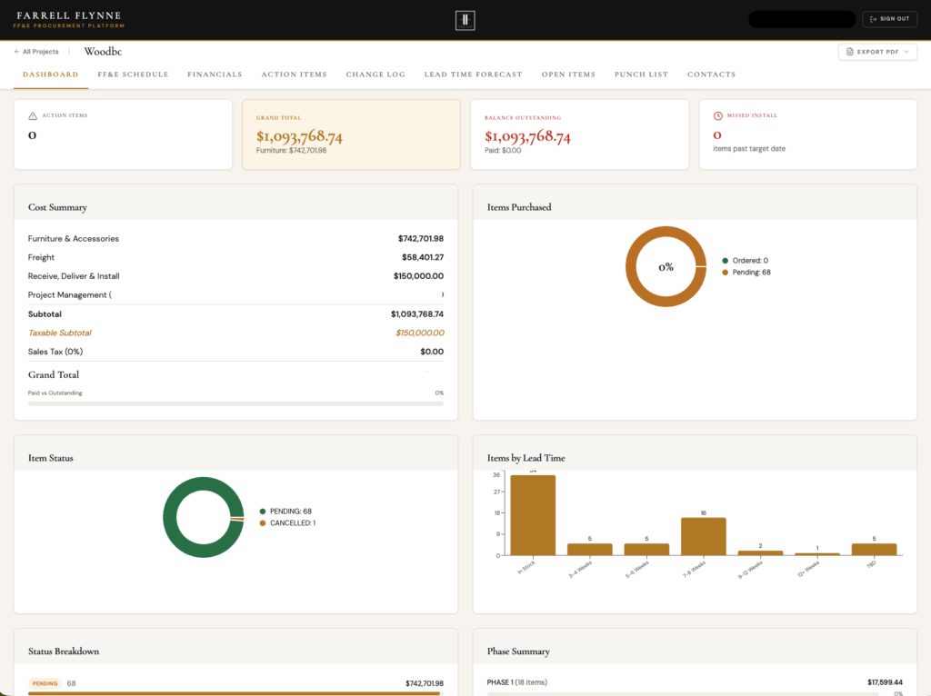Image resolution: width=931 pixels, height=696 pixels.
Task: Click the Grand Total label in Cost Summary
Action: coord(54,375)
